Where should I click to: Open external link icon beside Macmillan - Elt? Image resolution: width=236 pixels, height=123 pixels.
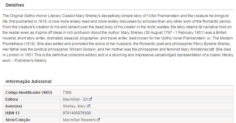[x=90, y=99]
